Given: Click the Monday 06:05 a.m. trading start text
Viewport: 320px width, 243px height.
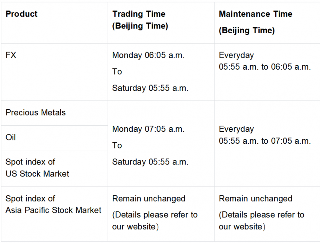Looking at the screenshot, I should (x=148, y=55).
